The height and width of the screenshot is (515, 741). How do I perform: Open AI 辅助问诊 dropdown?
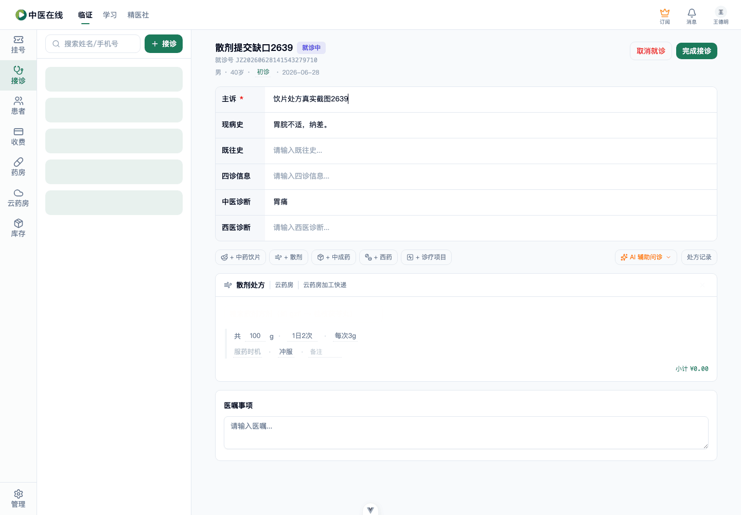646,257
